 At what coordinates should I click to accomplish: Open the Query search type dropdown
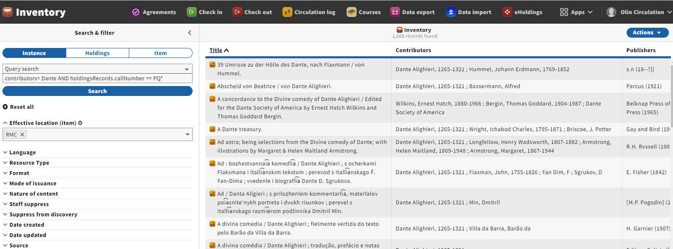tap(97, 69)
